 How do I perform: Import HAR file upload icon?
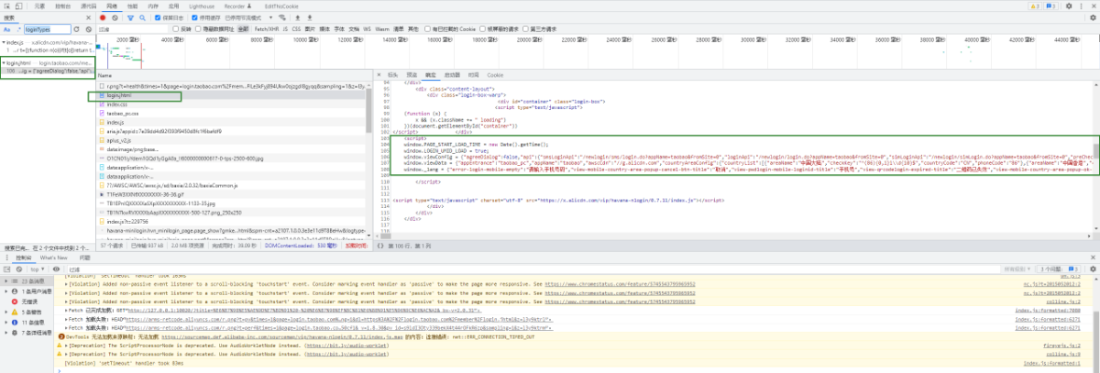click(x=298, y=17)
